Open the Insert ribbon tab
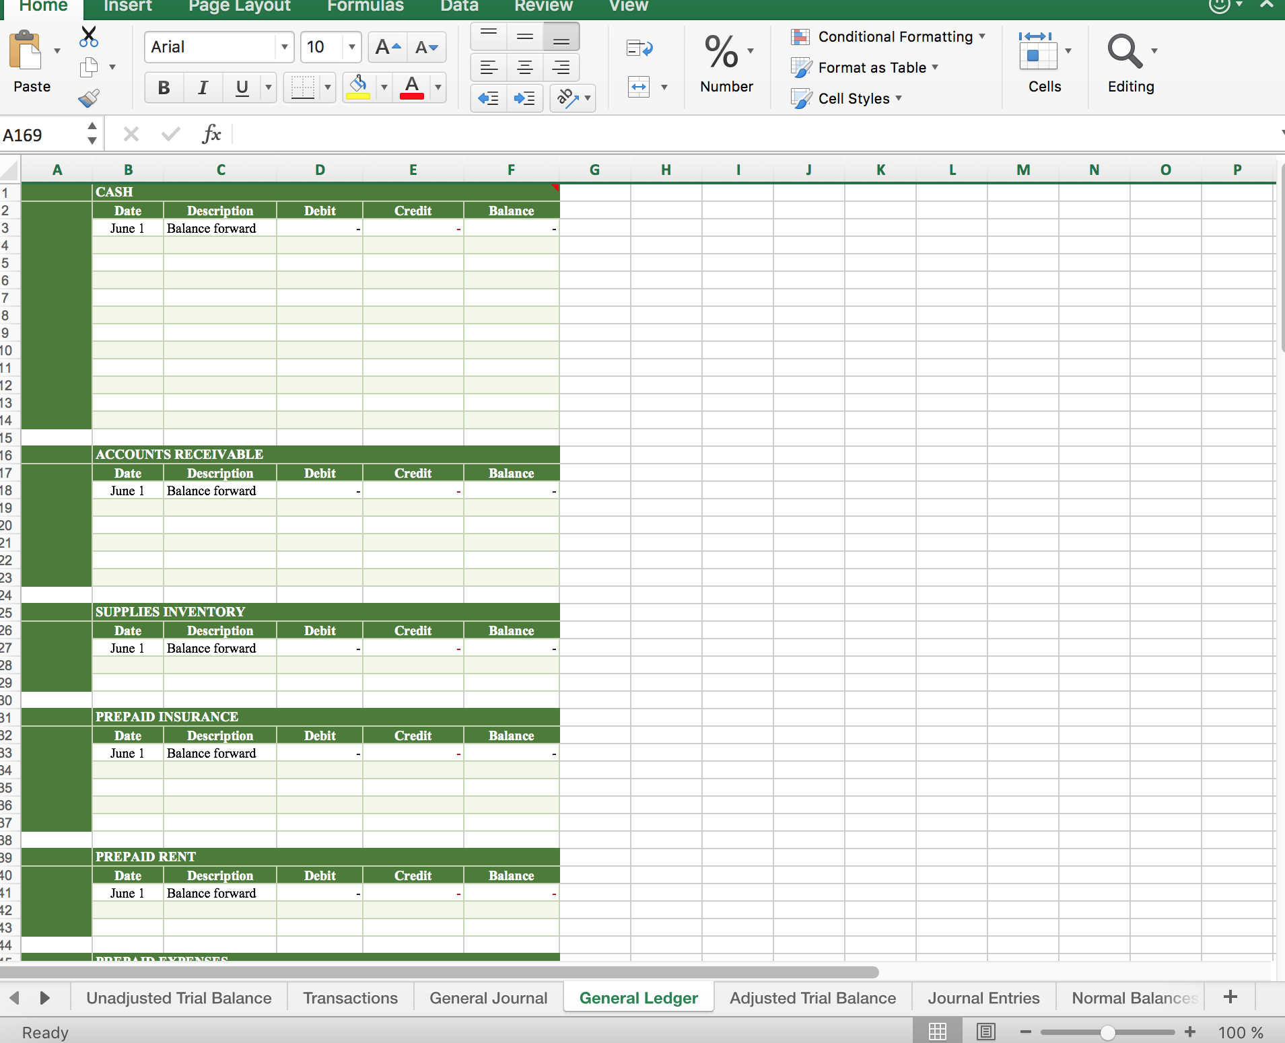The height and width of the screenshot is (1043, 1285). (128, 7)
